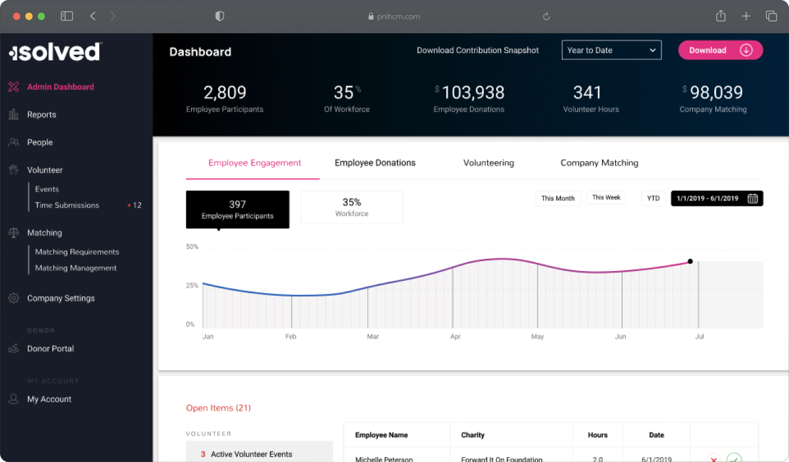Image resolution: width=789 pixels, height=462 pixels.
Task: Click the Admin Dashboard sidebar icon
Action: tap(14, 87)
